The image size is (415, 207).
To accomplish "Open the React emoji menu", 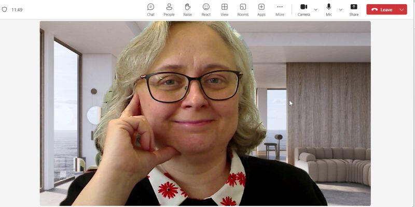I will [x=206, y=10].
